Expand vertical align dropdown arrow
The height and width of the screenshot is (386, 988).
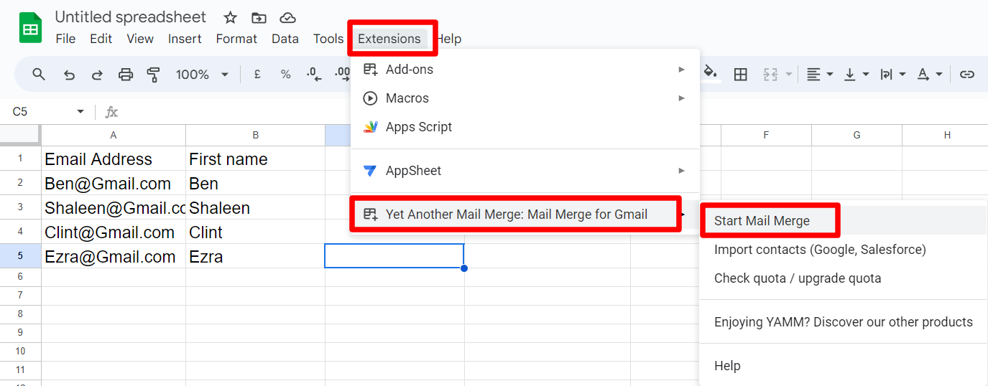point(866,74)
